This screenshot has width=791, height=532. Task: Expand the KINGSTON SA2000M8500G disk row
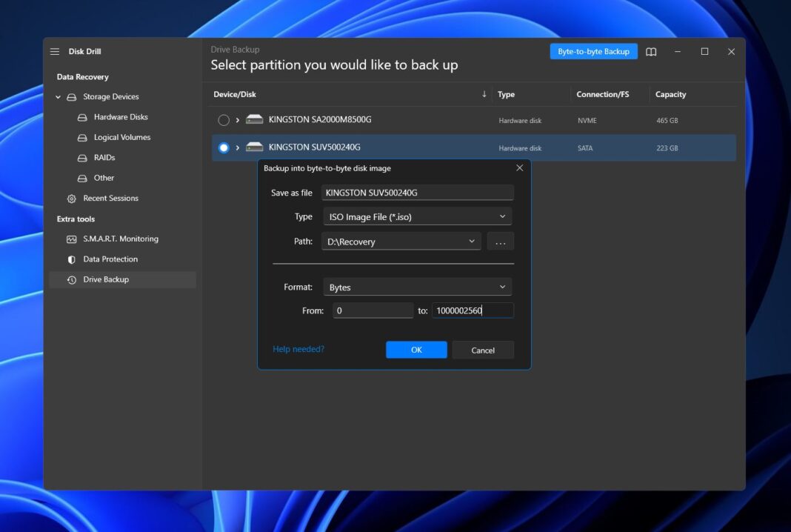coord(238,120)
